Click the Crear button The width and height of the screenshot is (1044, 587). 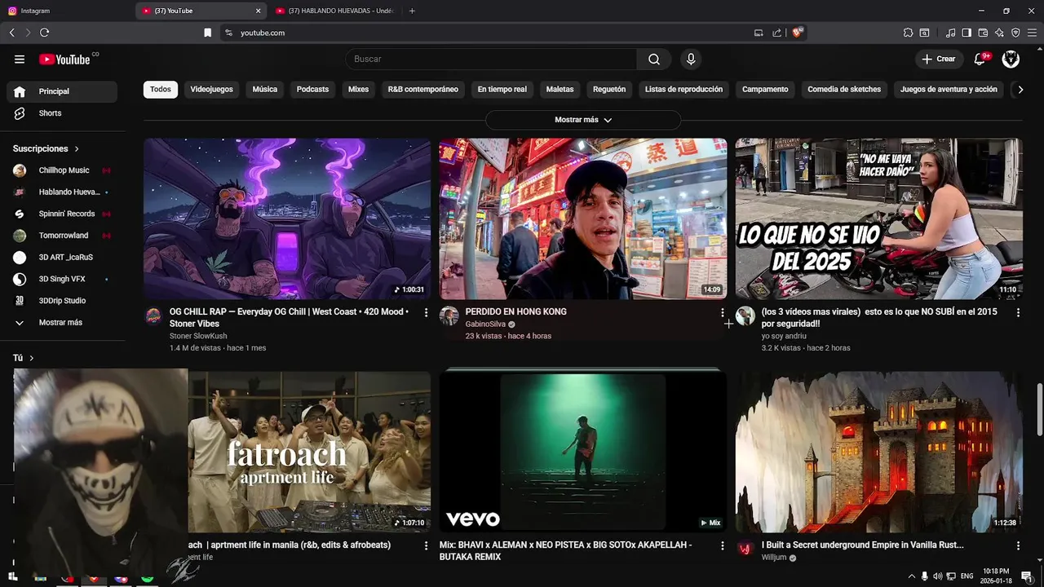(x=939, y=59)
